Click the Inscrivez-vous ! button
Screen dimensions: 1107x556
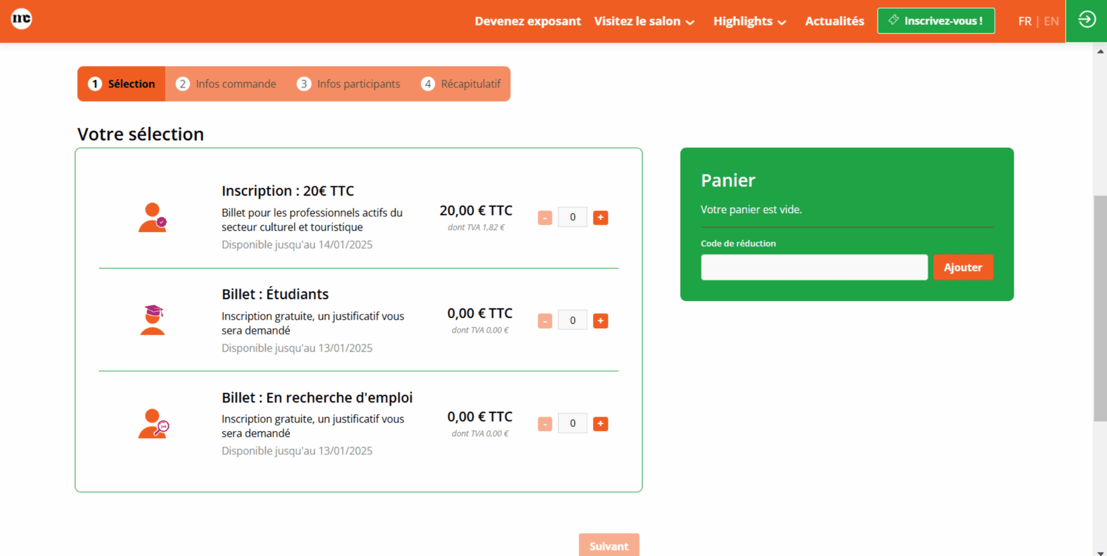click(936, 21)
